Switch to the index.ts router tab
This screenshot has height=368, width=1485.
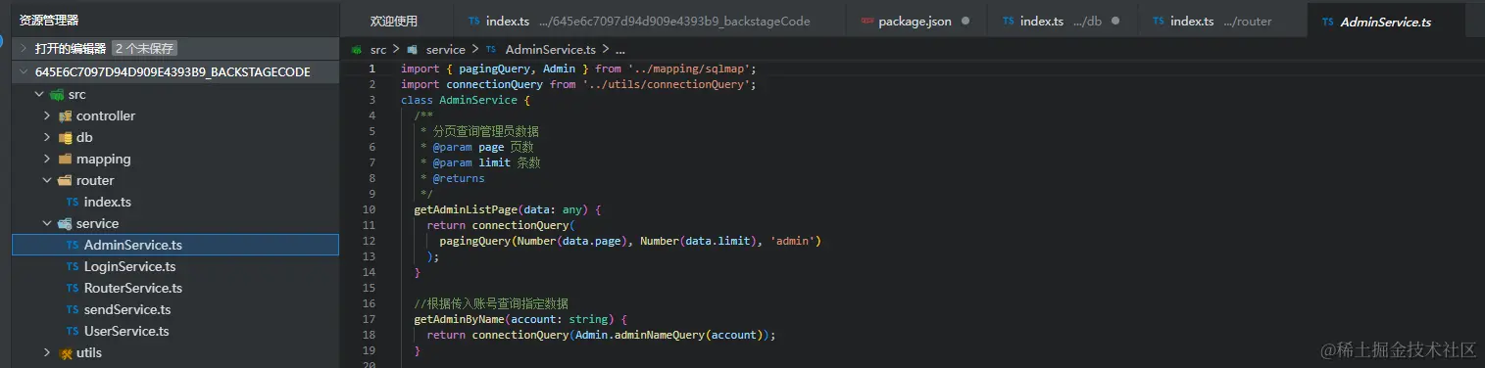pyautogui.click(x=1222, y=21)
